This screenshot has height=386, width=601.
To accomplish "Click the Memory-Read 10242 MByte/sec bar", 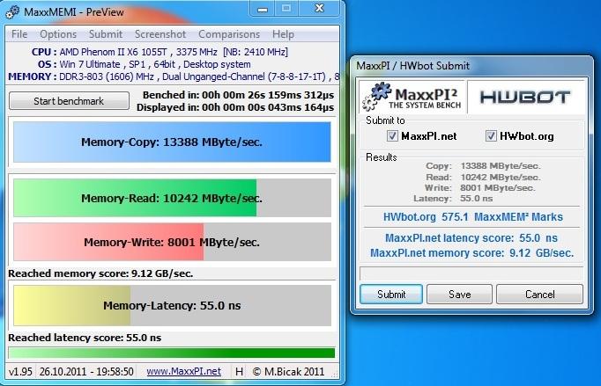I will click(172, 198).
